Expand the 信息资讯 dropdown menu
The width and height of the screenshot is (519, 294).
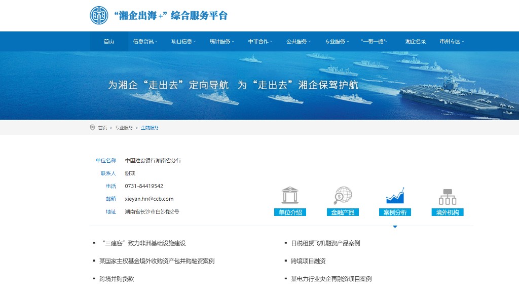click(x=145, y=42)
